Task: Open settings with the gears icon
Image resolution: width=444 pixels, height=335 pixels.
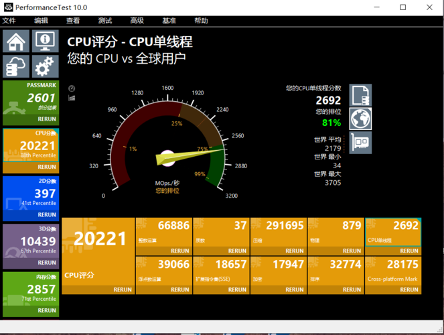Action: 45,66
